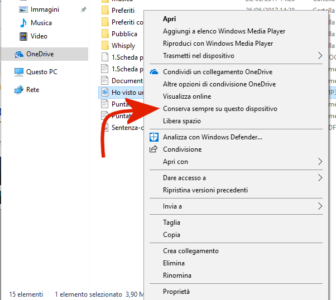
Task: Select OneDrive in the navigation pane
Action: coord(40,54)
